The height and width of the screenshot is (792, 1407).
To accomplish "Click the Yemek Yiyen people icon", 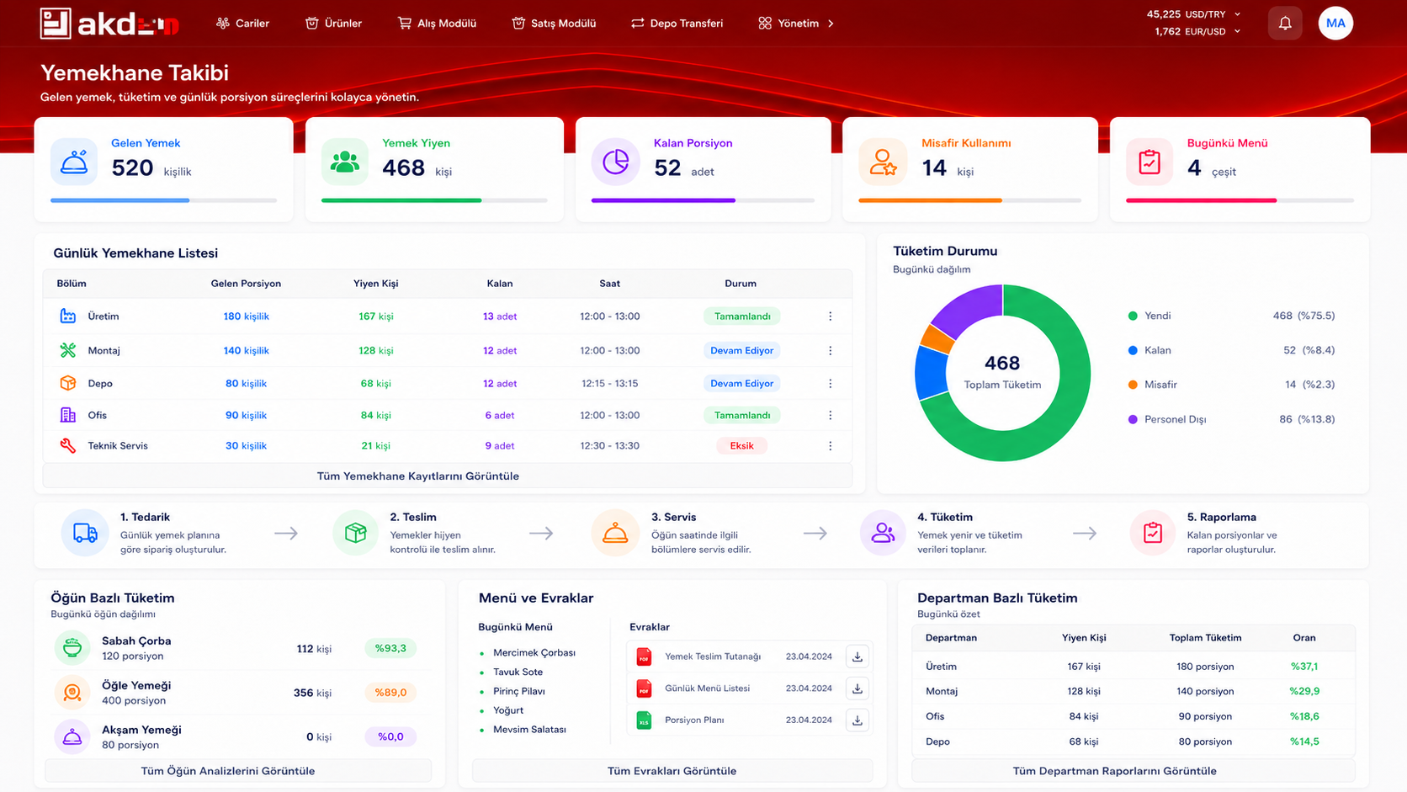I will [345, 162].
